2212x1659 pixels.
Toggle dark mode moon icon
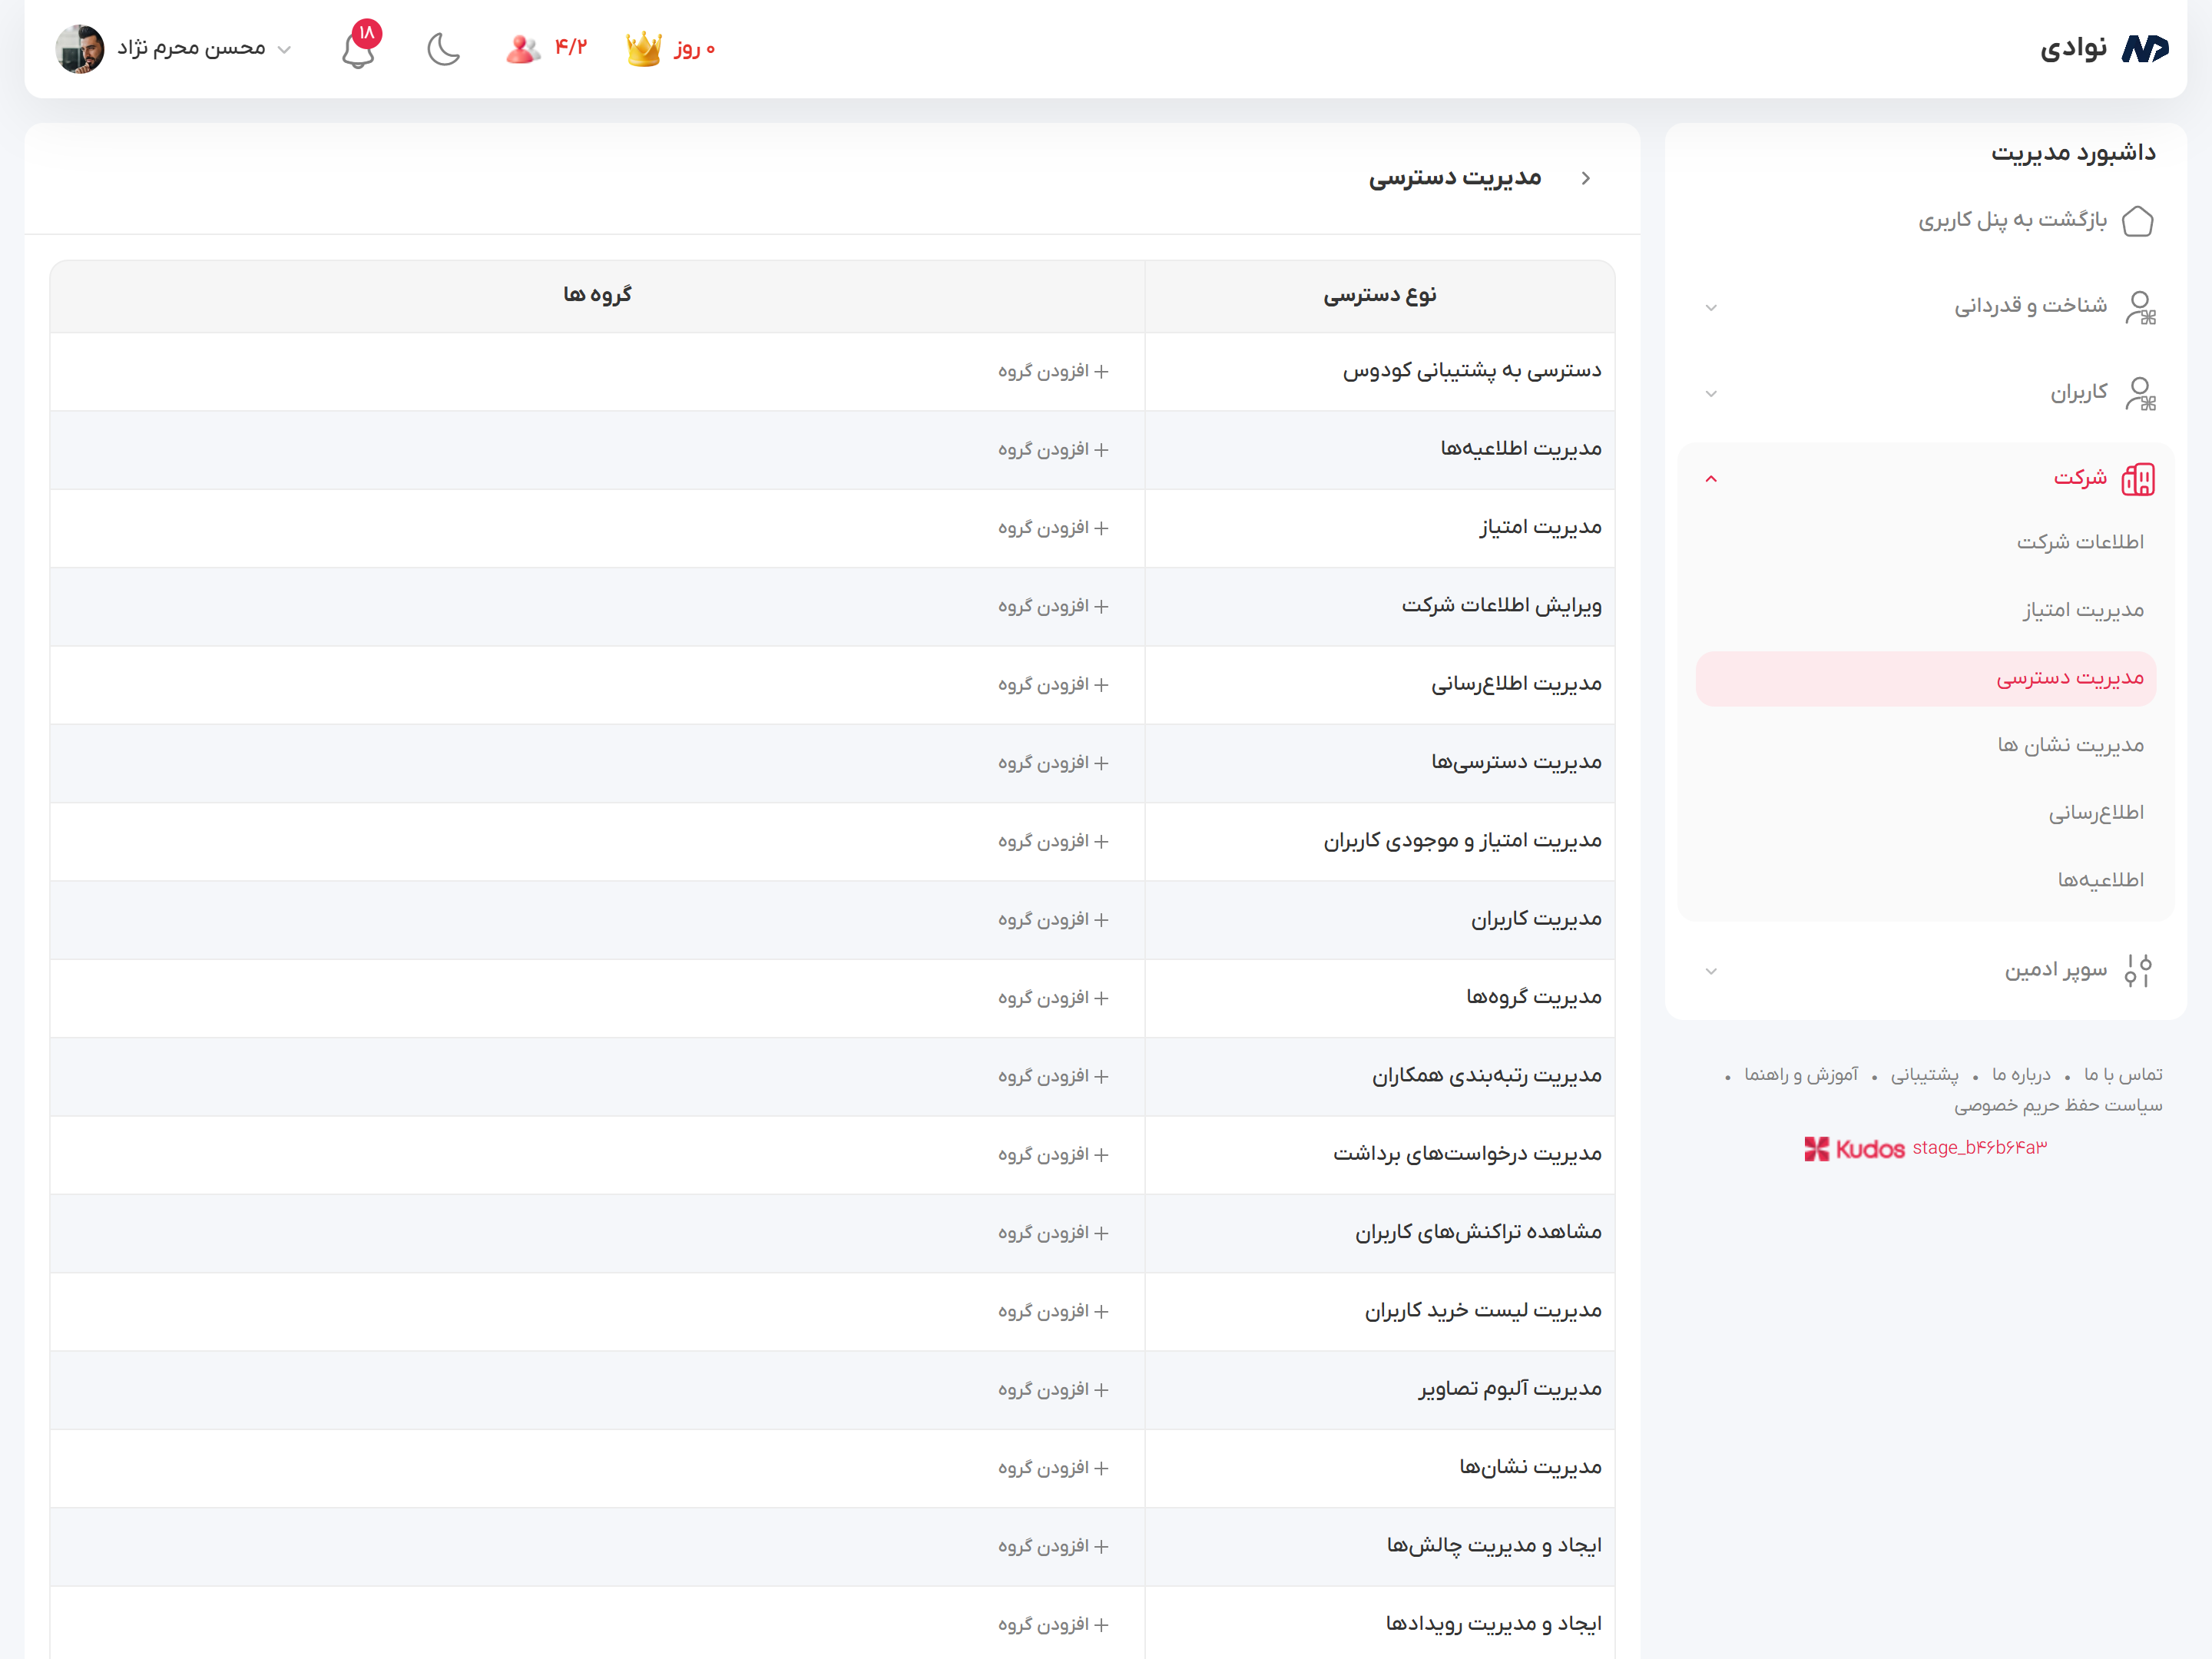point(443,49)
